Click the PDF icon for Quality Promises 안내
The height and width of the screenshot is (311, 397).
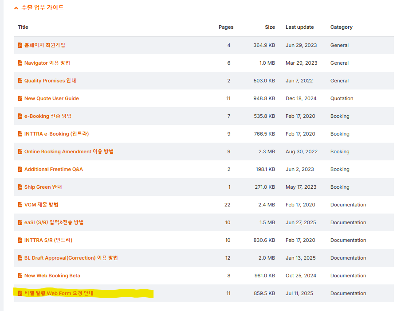[20, 80]
